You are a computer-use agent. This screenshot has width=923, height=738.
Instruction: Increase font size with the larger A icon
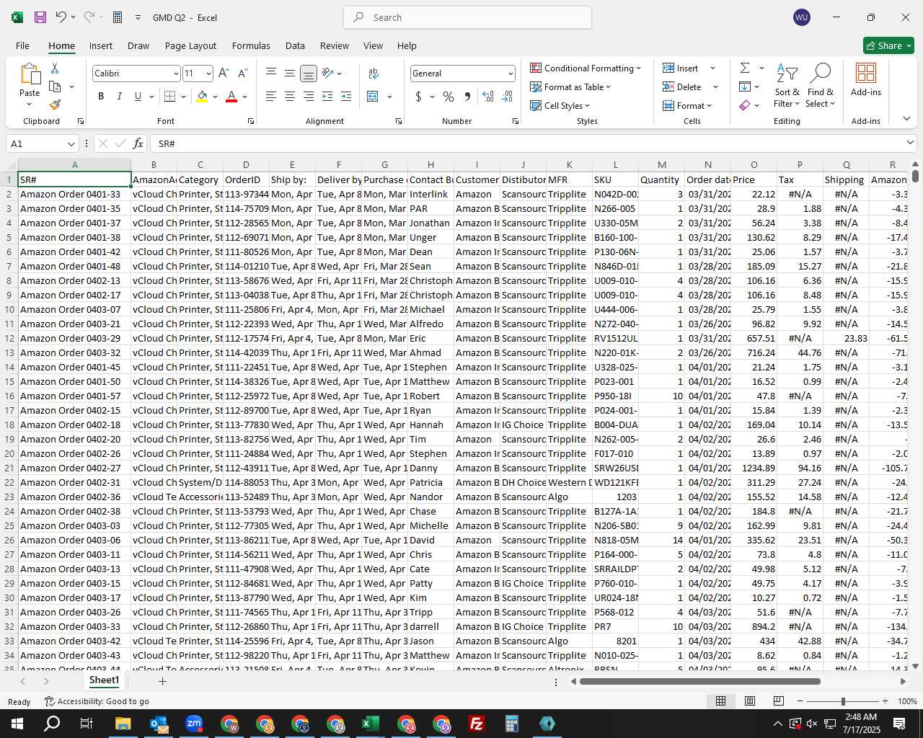point(224,74)
